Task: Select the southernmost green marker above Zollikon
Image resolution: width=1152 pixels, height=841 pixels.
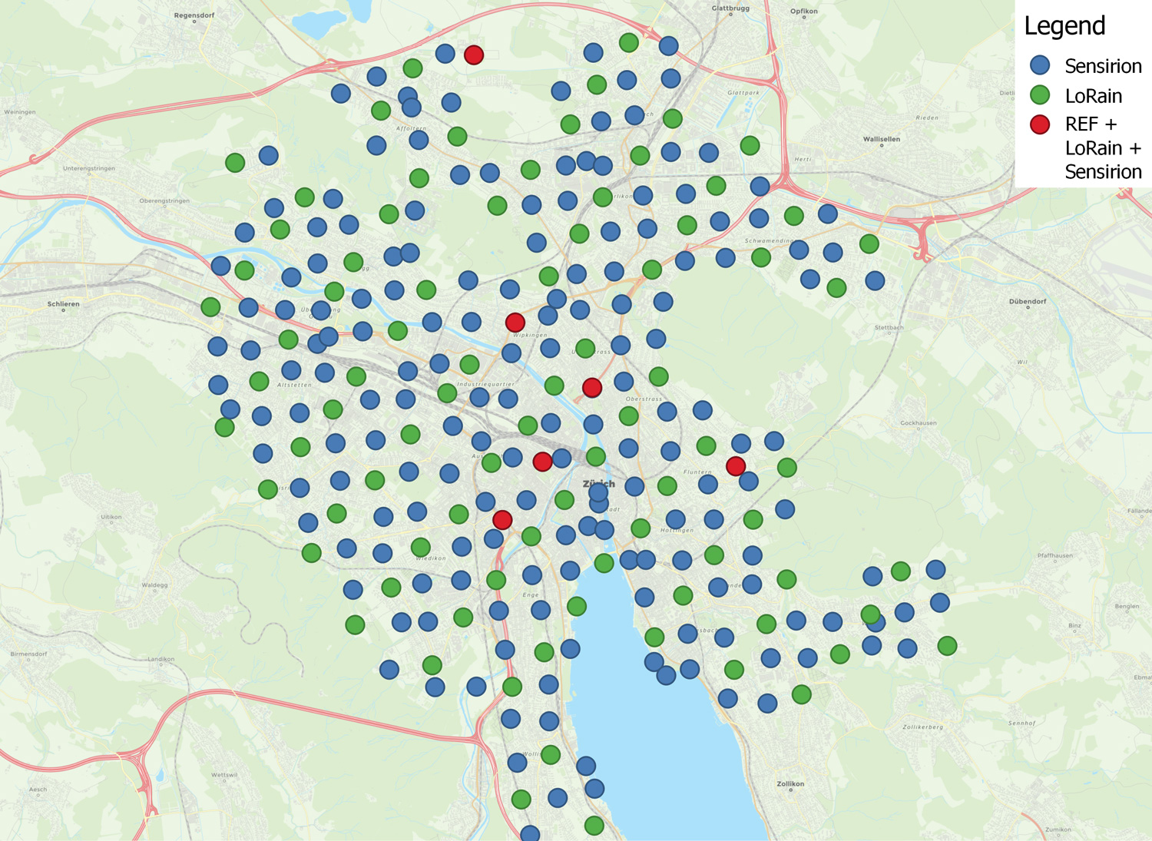Action: click(x=594, y=826)
